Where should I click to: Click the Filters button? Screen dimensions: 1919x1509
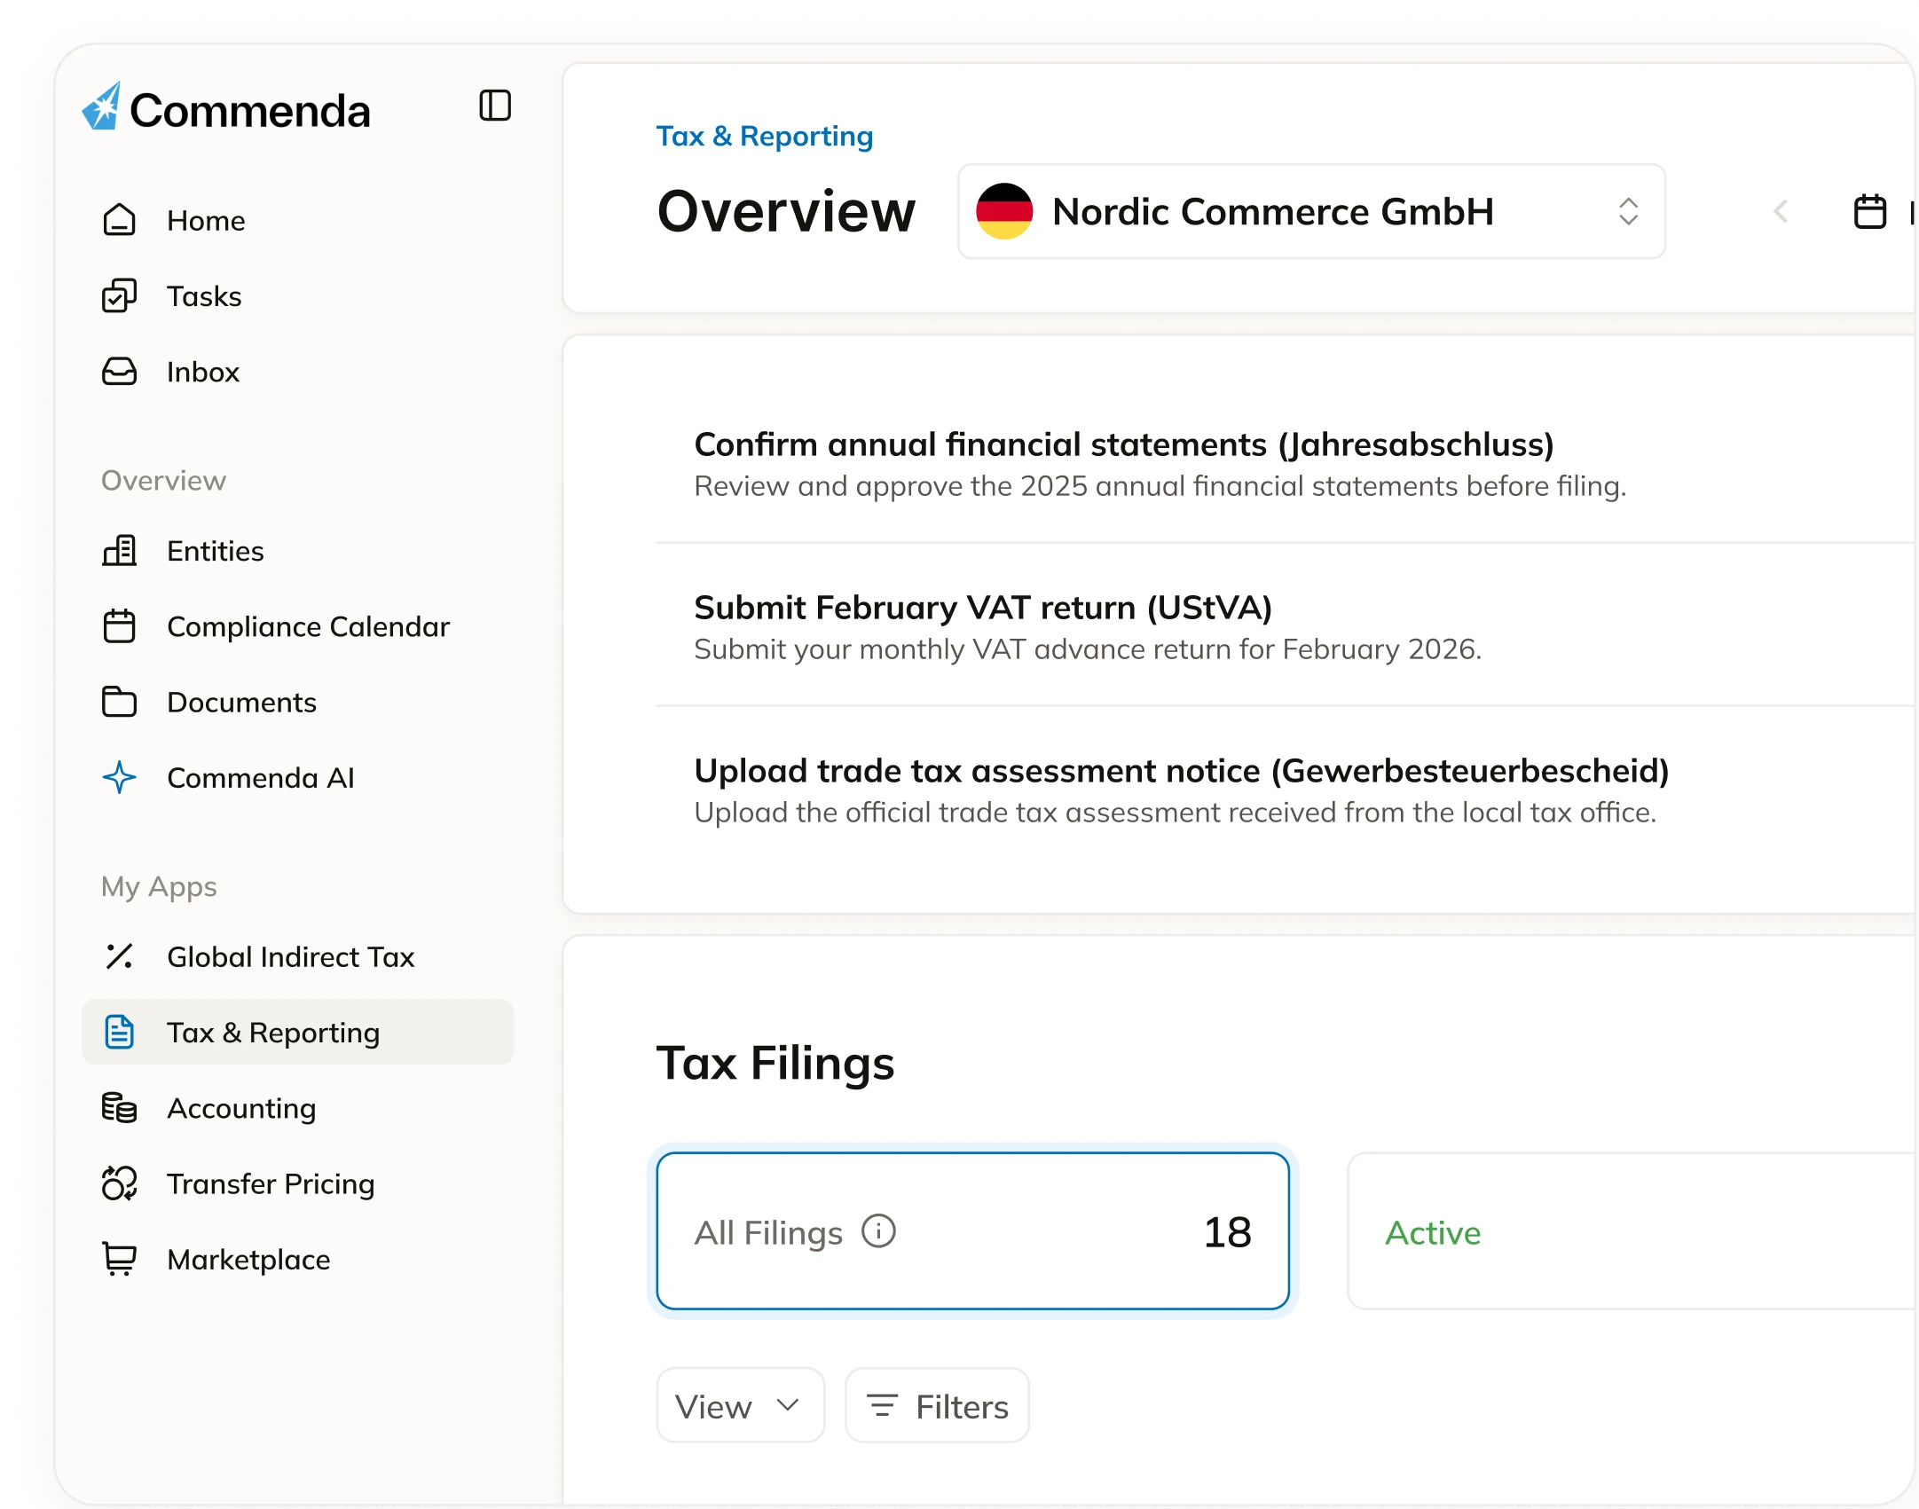937,1406
